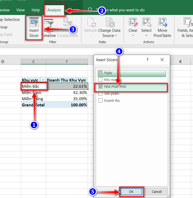This screenshot has width=193, height=198.
Task: Select column D header
Action: point(10,61)
